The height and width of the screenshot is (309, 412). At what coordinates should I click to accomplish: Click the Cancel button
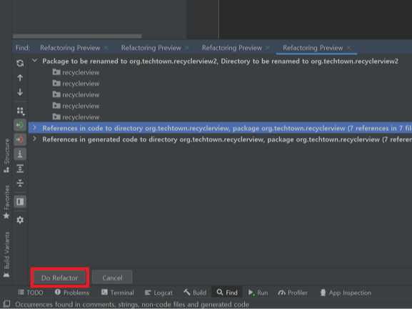tap(112, 278)
